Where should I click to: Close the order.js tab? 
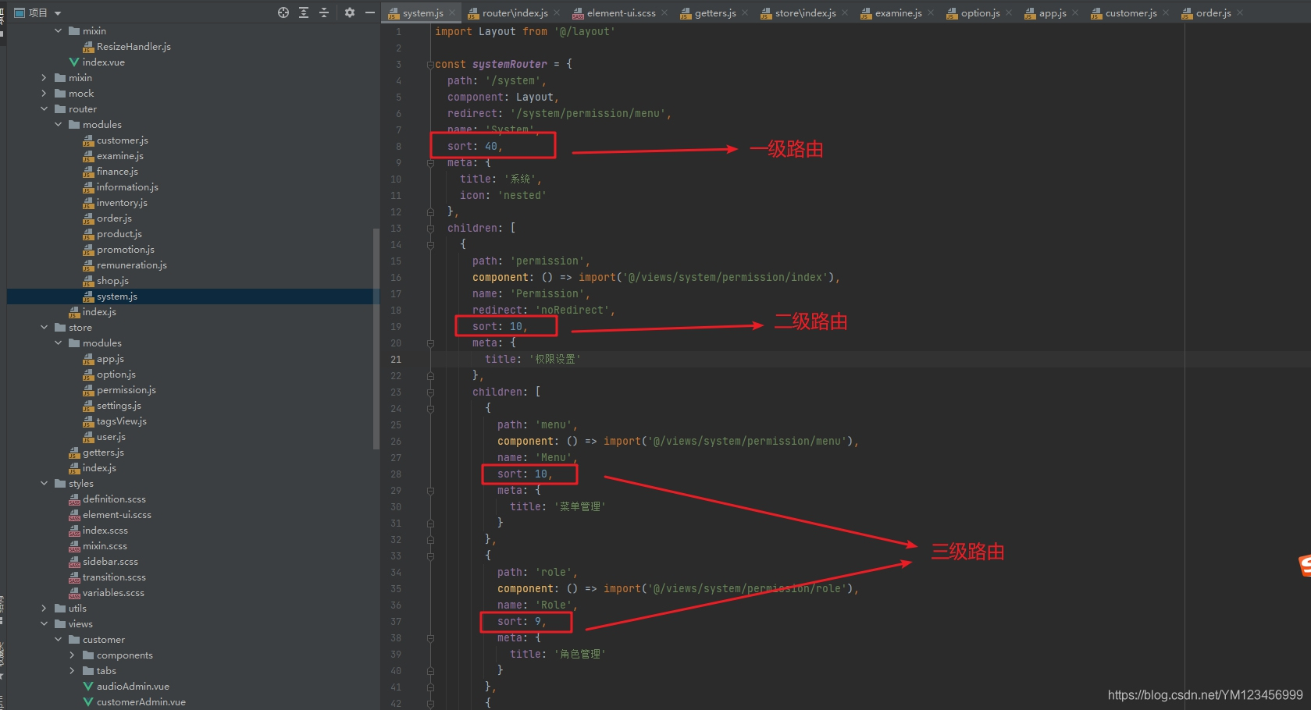1239,12
